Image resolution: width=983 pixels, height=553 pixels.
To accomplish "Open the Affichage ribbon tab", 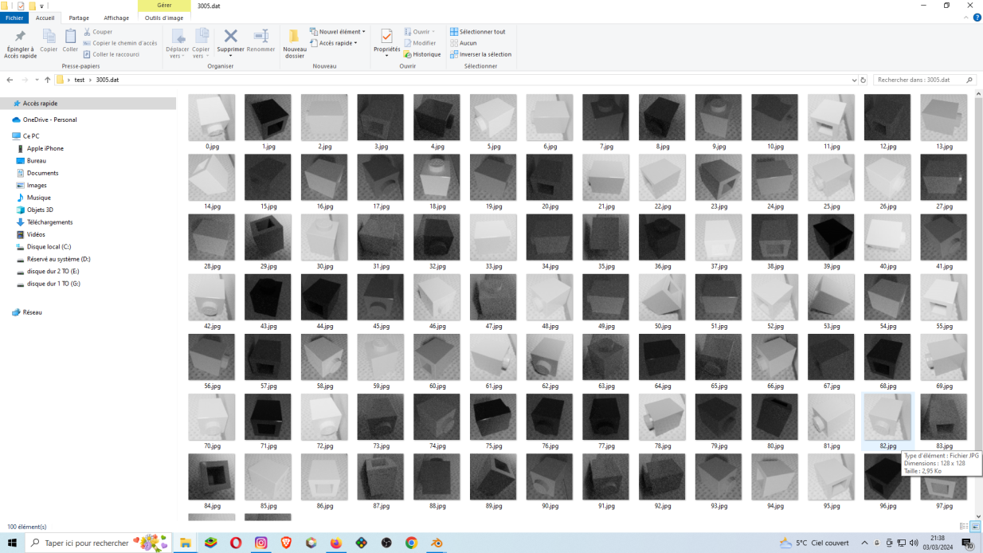I will (116, 18).
